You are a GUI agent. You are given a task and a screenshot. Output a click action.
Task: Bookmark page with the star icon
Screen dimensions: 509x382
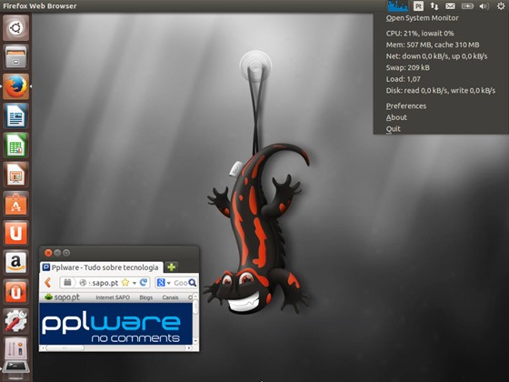[x=125, y=283]
